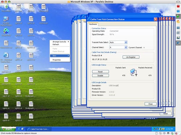Select the Smallgraph file icon beside sg900.st

point(31,104)
